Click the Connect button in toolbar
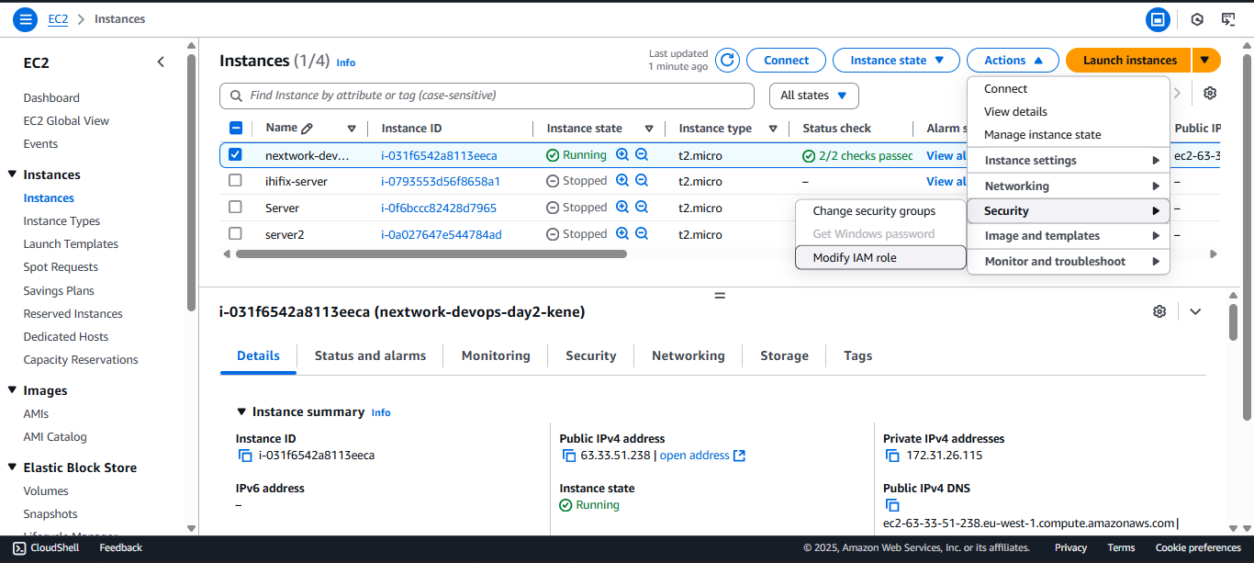The width and height of the screenshot is (1254, 563). (x=786, y=61)
